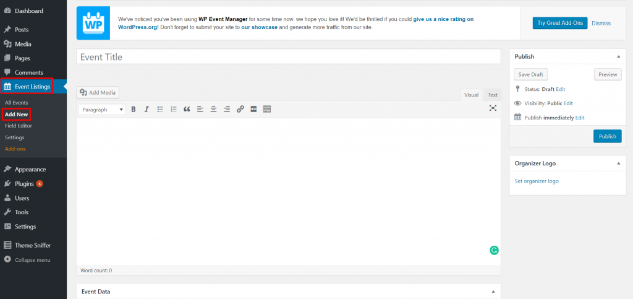Screen dimensions: 633x299
Task: Open Event Listings Settings submenu
Action: (x=15, y=137)
